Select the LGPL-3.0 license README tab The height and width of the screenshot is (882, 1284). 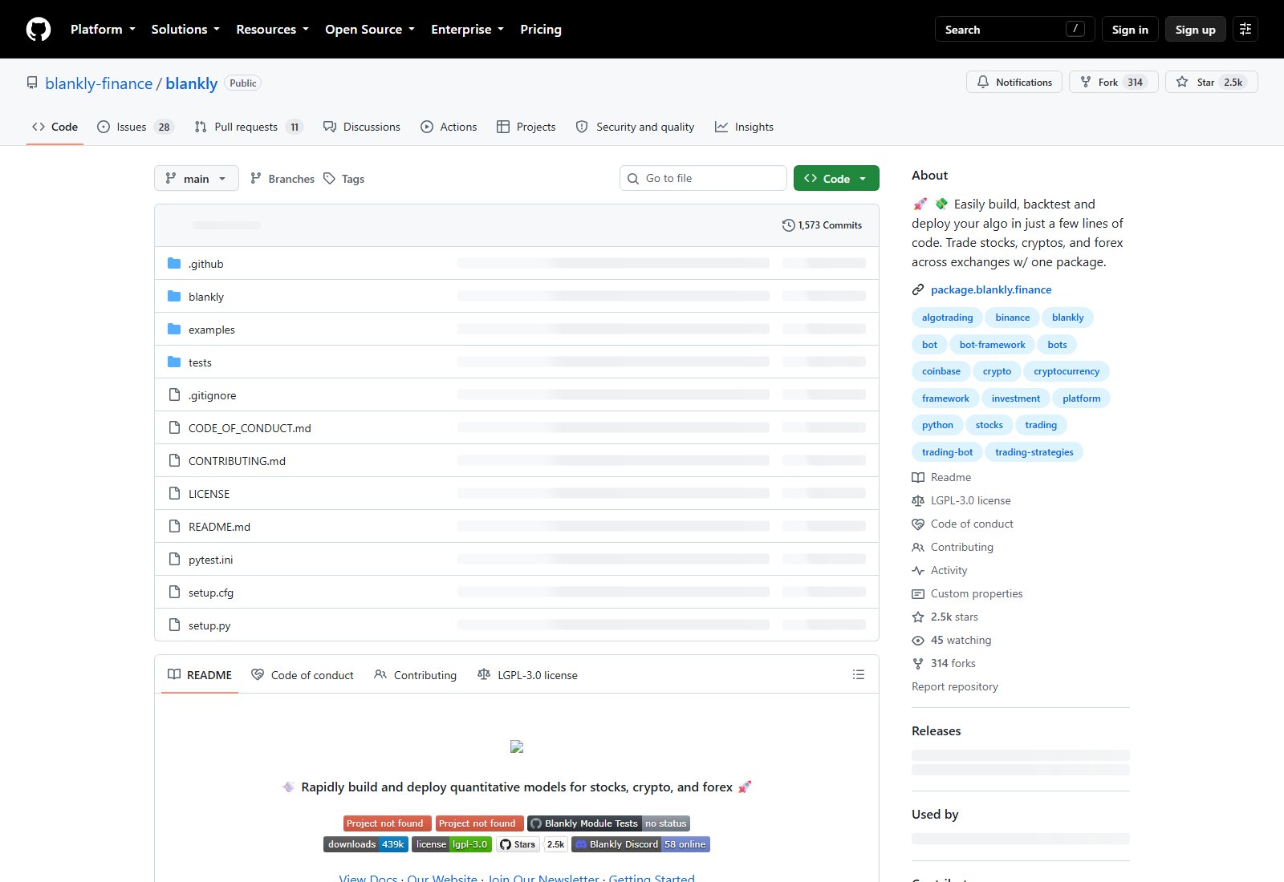[x=527, y=675]
